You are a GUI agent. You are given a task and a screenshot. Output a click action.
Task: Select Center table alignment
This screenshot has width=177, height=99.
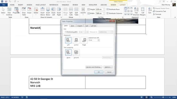coord(76,40)
